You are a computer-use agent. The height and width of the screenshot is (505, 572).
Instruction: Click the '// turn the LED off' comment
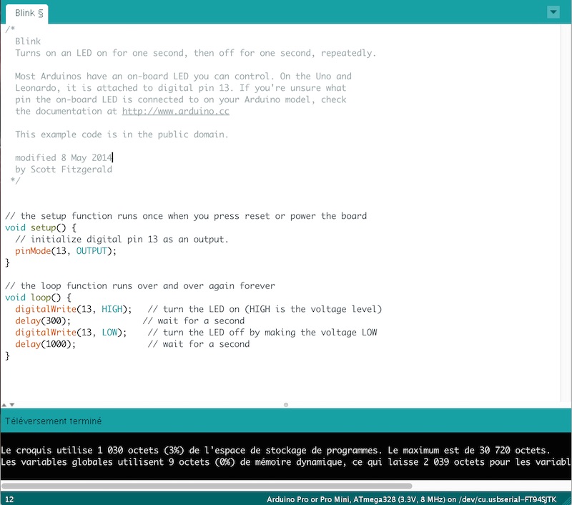pos(262,333)
